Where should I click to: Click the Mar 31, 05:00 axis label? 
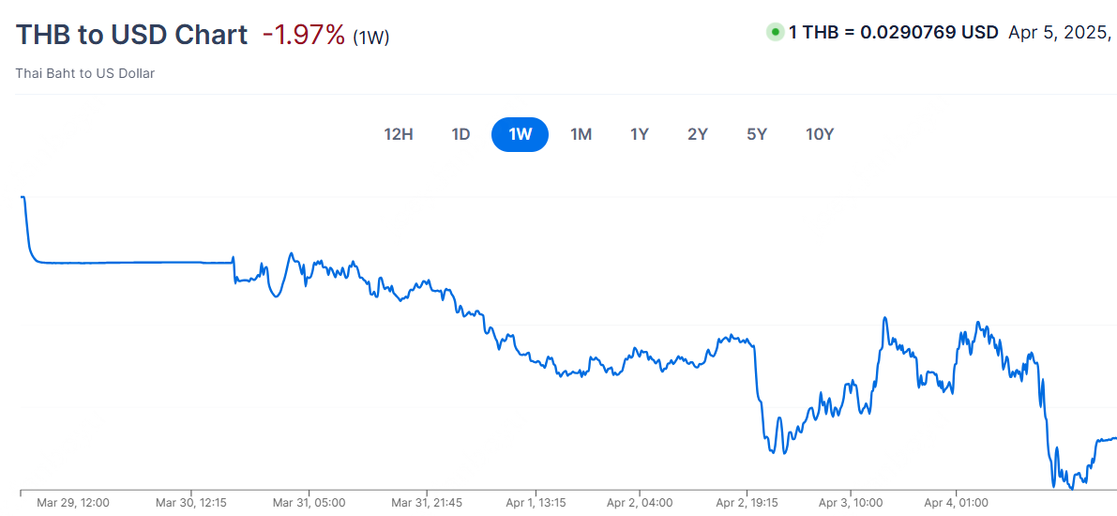coord(309,503)
